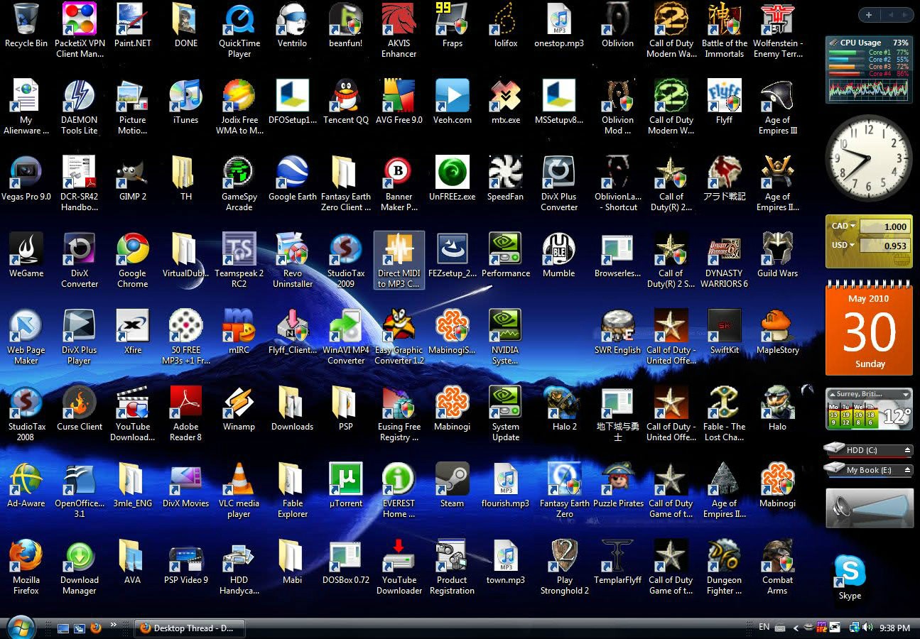Launch the Halo 2 shortcut

coord(565,410)
